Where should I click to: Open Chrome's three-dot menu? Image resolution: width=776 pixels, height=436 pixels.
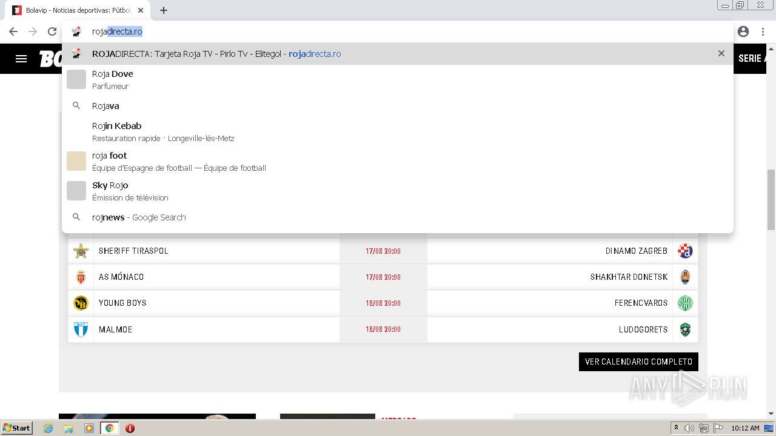pyautogui.click(x=763, y=31)
